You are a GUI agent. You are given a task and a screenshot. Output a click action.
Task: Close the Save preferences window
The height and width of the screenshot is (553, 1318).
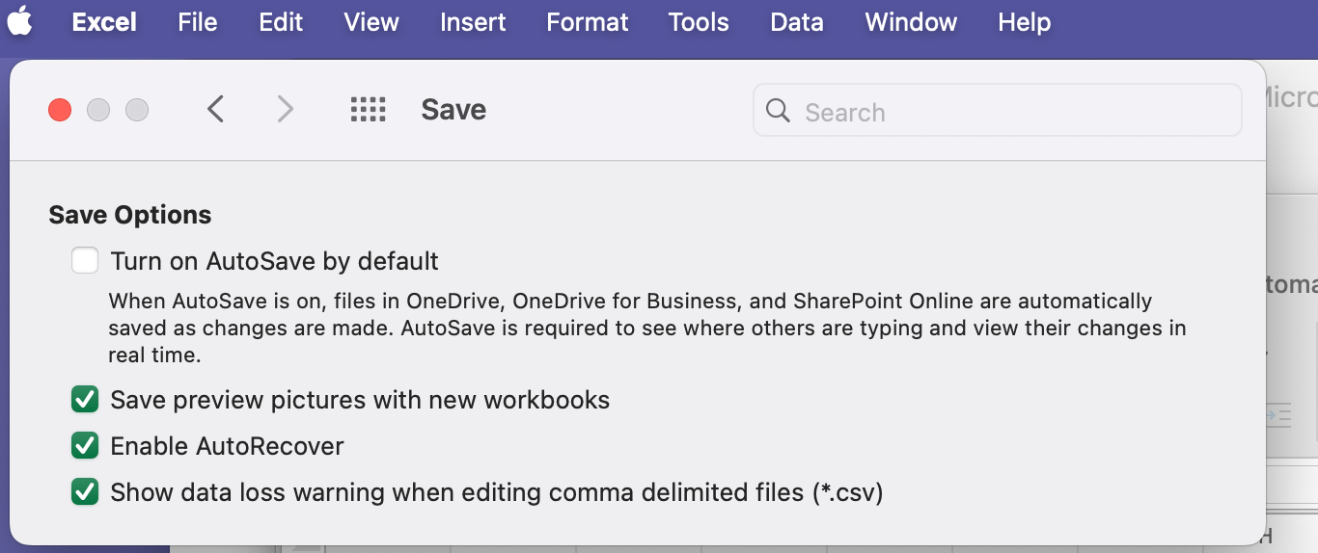[60, 110]
